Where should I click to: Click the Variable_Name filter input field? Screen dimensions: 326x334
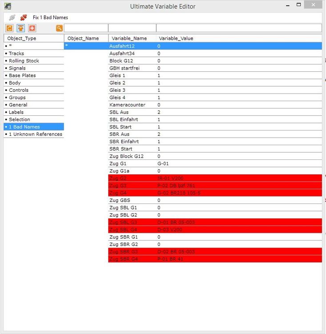click(x=132, y=28)
